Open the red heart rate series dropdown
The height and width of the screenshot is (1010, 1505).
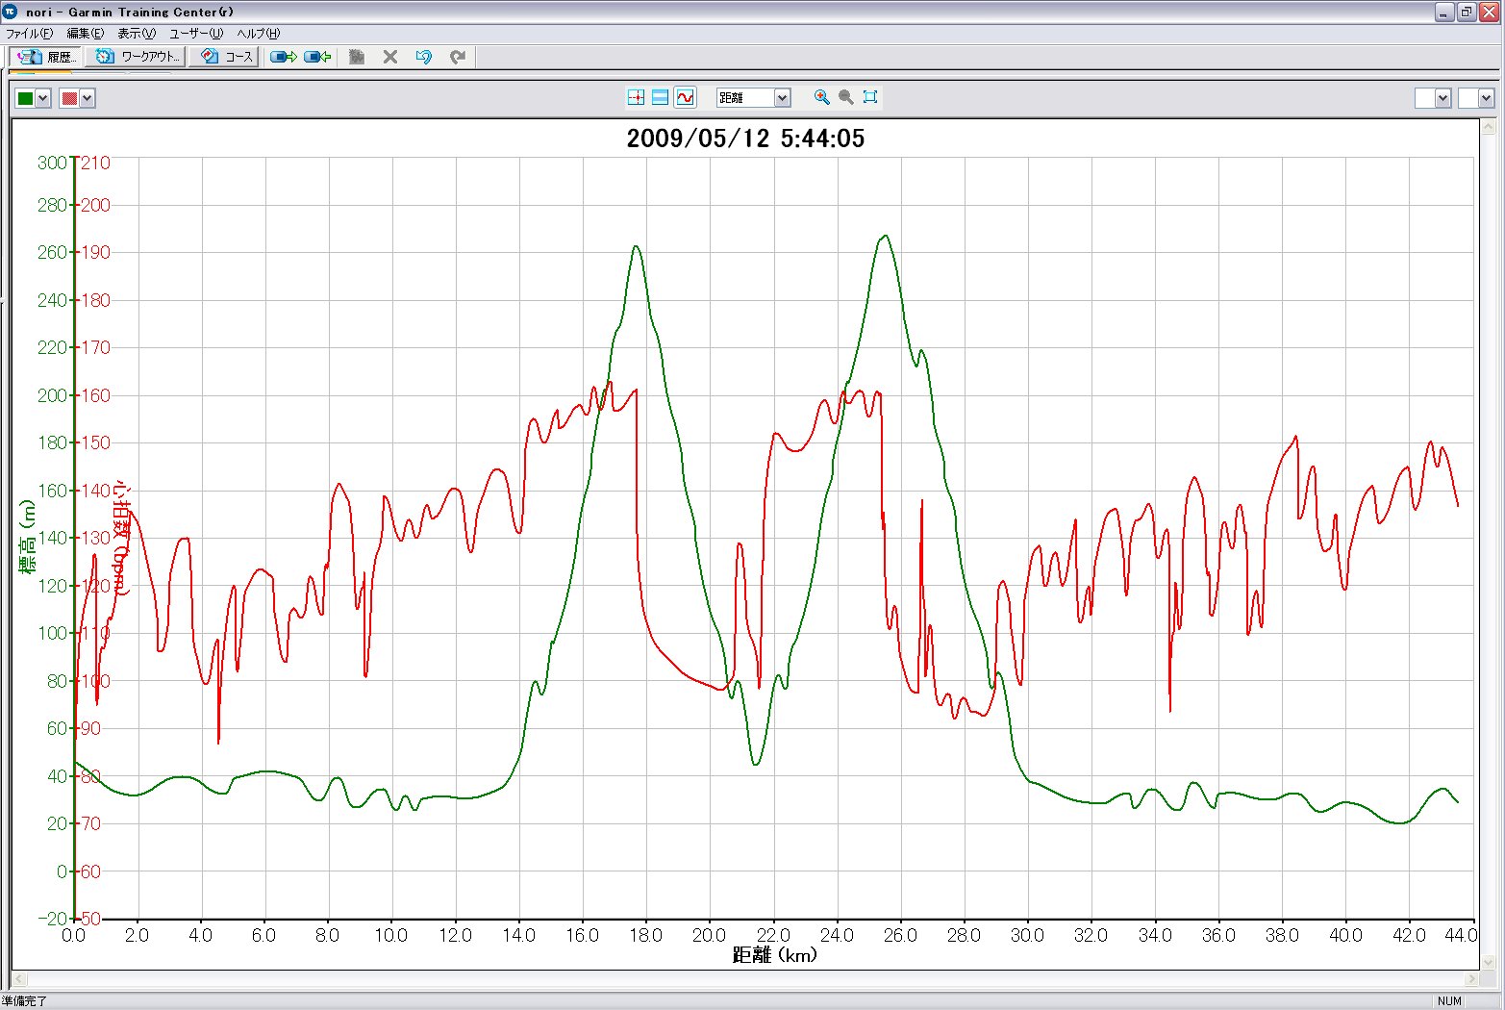(88, 98)
